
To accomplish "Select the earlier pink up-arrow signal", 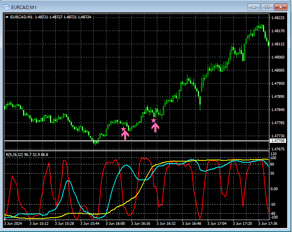I will [125, 135].
